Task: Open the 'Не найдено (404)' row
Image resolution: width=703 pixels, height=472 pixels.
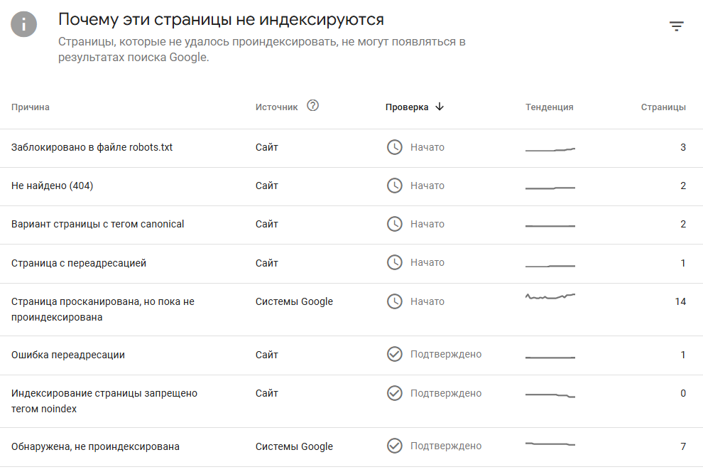Action: tap(53, 186)
